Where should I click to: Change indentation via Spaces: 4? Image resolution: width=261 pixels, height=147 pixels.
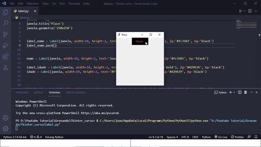172,137
